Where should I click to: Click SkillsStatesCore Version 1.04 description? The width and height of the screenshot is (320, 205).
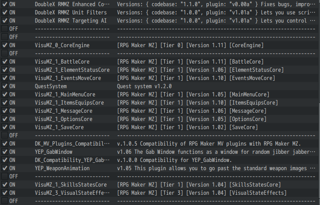point(199,184)
